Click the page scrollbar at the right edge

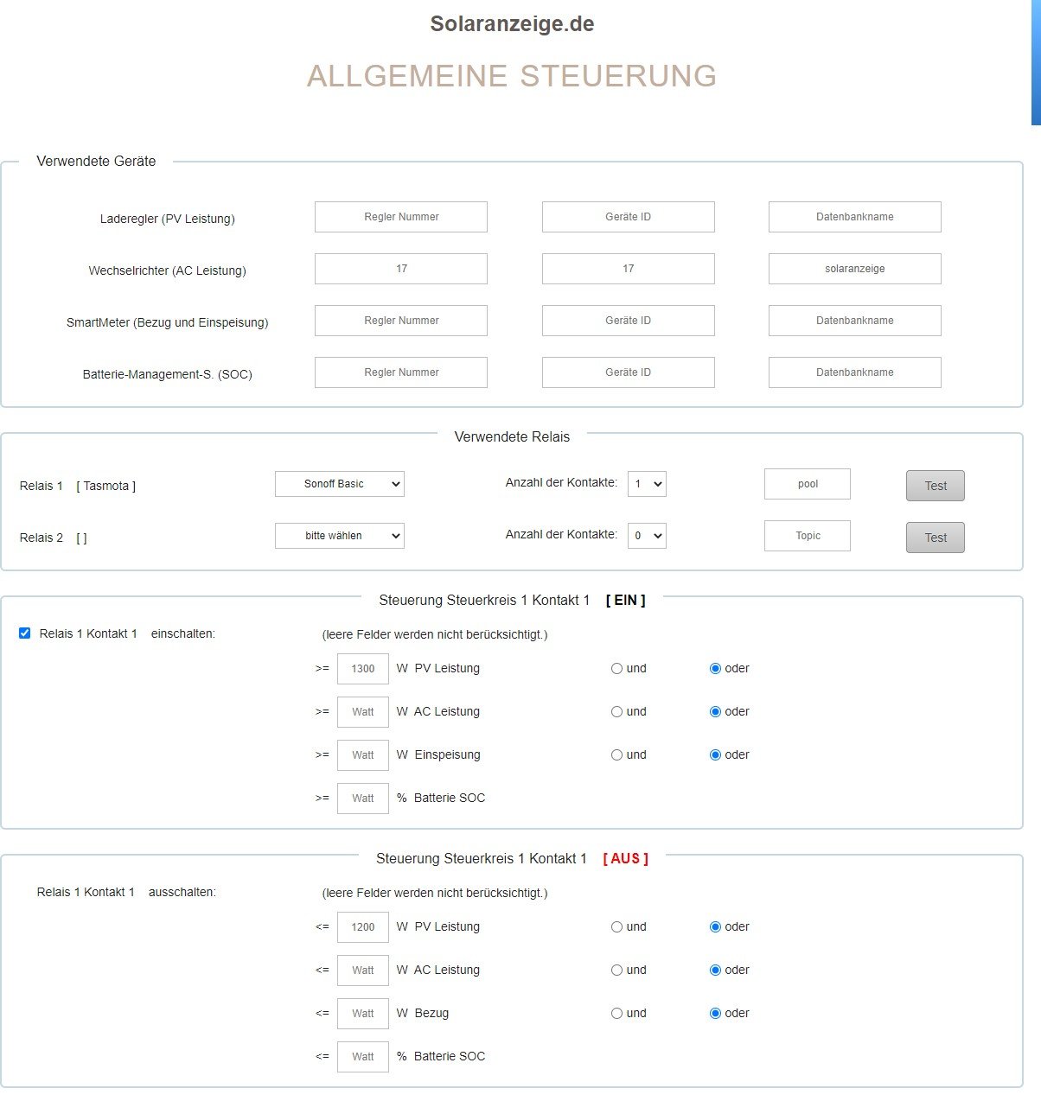(x=1036, y=62)
